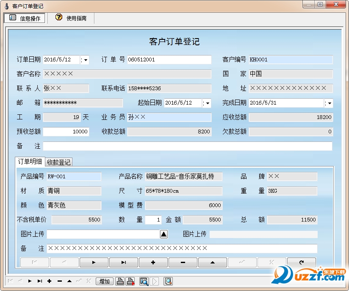Click the 邮箱 field
The image size is (349, 291).
coord(83,103)
